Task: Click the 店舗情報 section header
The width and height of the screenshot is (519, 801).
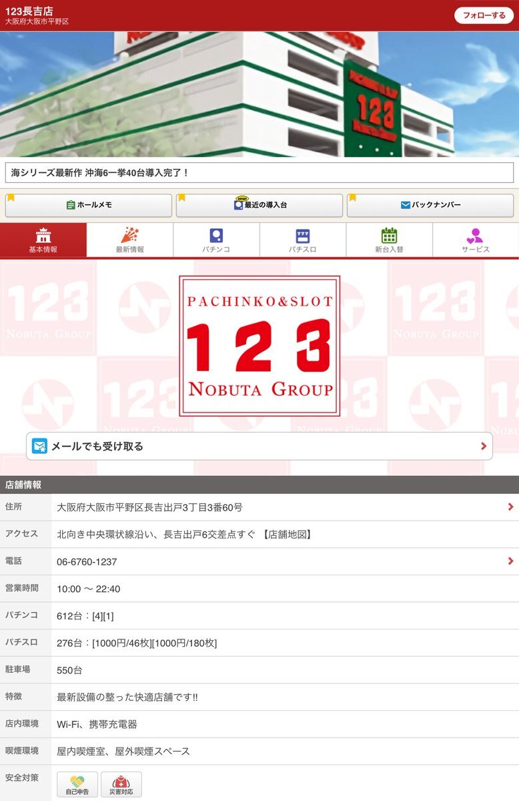Action: coord(259,485)
